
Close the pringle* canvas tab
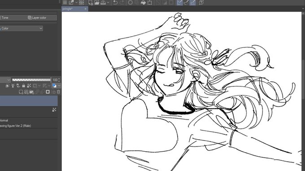(85, 9)
